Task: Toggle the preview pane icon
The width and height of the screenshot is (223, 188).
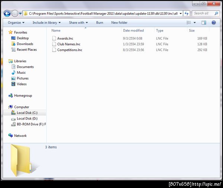Action: [x=204, y=23]
